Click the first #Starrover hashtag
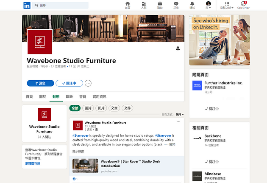 coord(81,135)
